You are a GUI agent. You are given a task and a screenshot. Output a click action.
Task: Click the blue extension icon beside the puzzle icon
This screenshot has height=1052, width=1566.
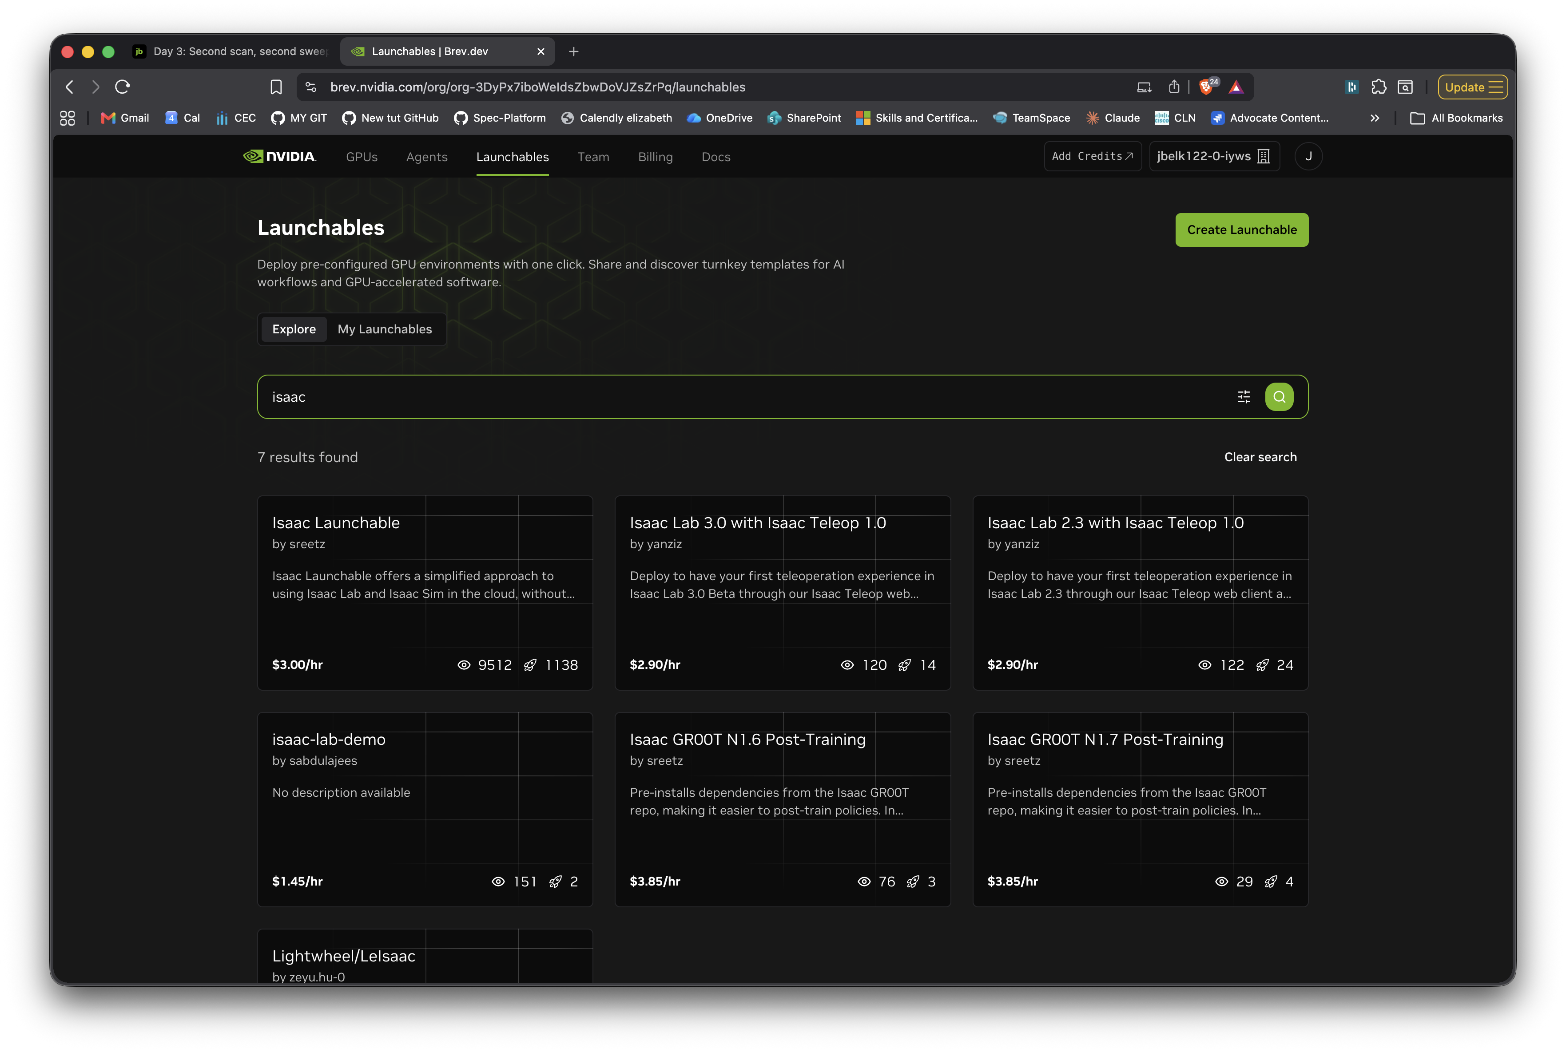click(x=1351, y=87)
